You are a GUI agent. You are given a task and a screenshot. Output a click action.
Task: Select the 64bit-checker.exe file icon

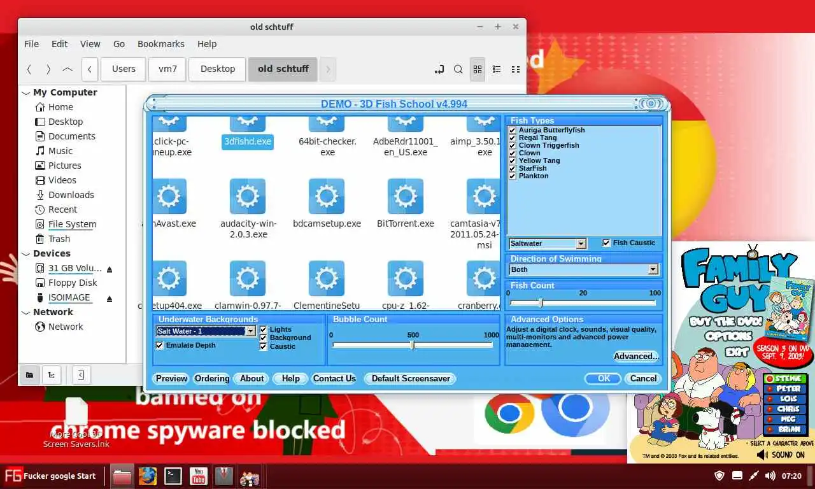[x=327, y=123]
